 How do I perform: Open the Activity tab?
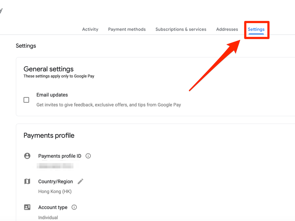coord(90,29)
